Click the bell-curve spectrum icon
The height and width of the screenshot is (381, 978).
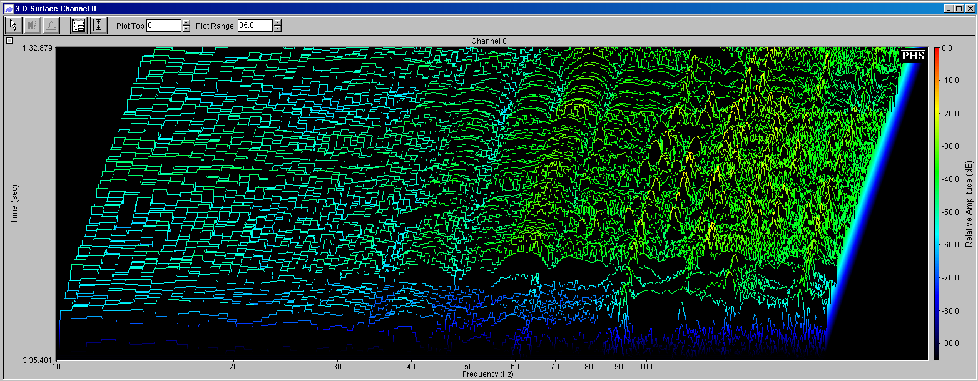click(51, 26)
